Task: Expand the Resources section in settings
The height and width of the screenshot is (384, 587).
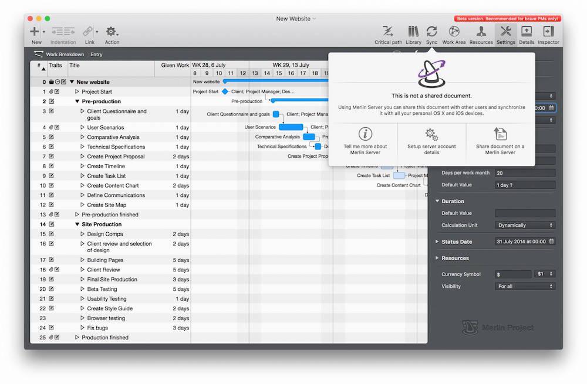Action: point(437,258)
